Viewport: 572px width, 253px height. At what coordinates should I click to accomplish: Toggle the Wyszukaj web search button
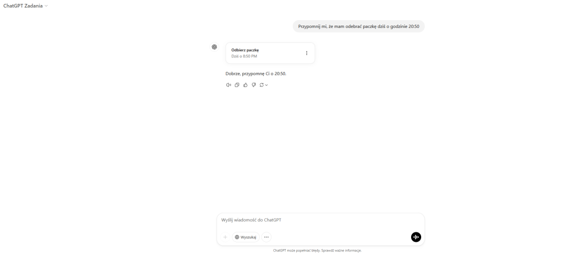pyautogui.click(x=246, y=237)
